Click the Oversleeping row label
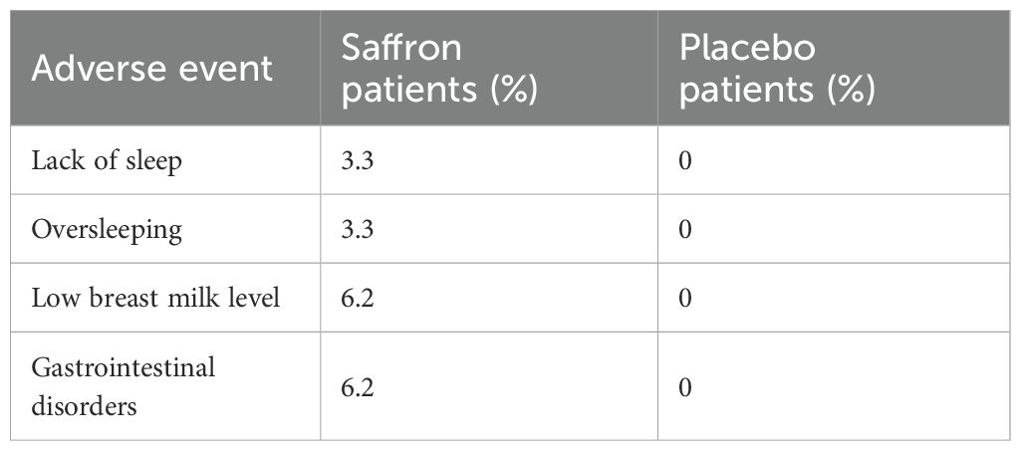Screen dimensions: 1021x451 [x=107, y=229]
